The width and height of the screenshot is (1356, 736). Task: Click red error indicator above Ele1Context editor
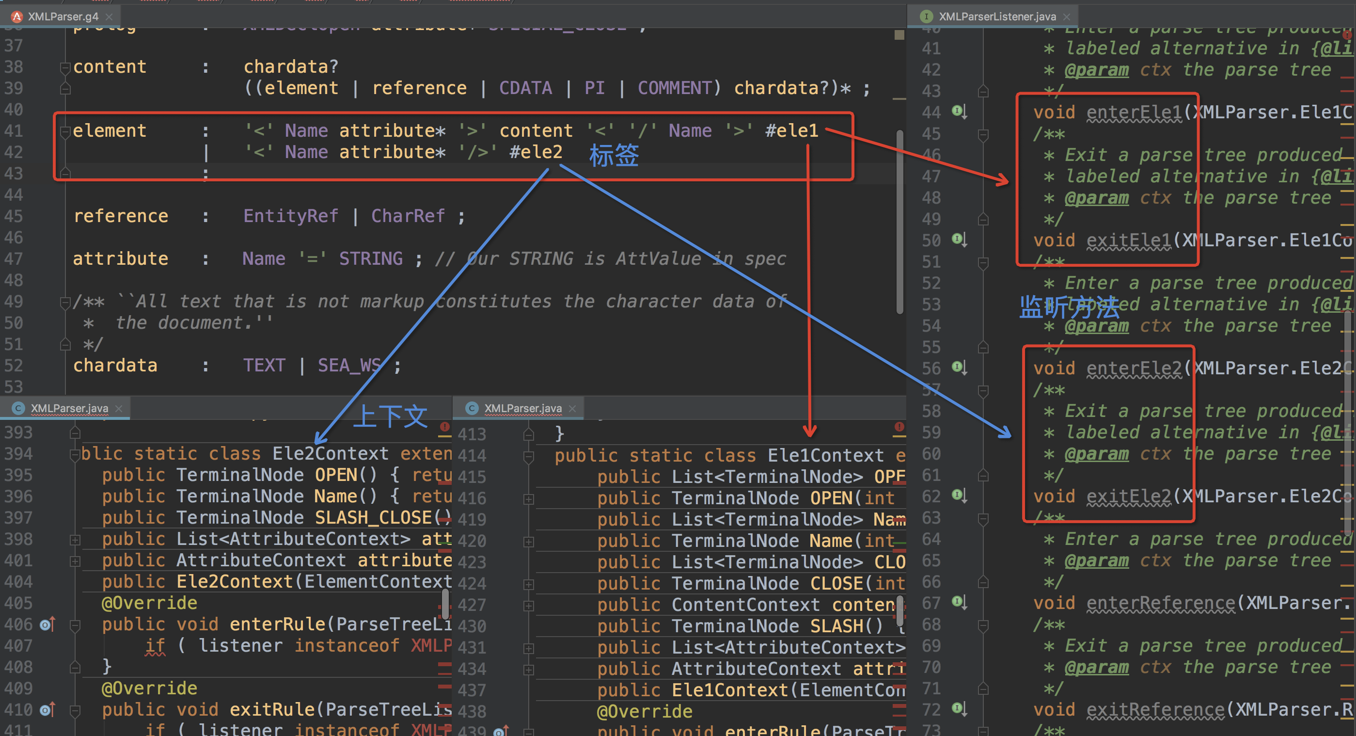click(x=899, y=427)
